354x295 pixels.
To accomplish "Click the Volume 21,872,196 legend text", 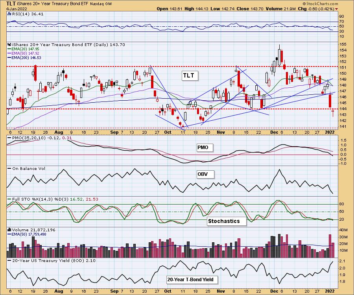I will pyautogui.click(x=33, y=230).
